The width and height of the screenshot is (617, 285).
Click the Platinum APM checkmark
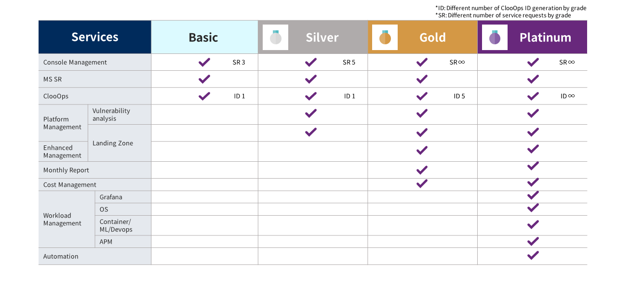pyautogui.click(x=533, y=241)
